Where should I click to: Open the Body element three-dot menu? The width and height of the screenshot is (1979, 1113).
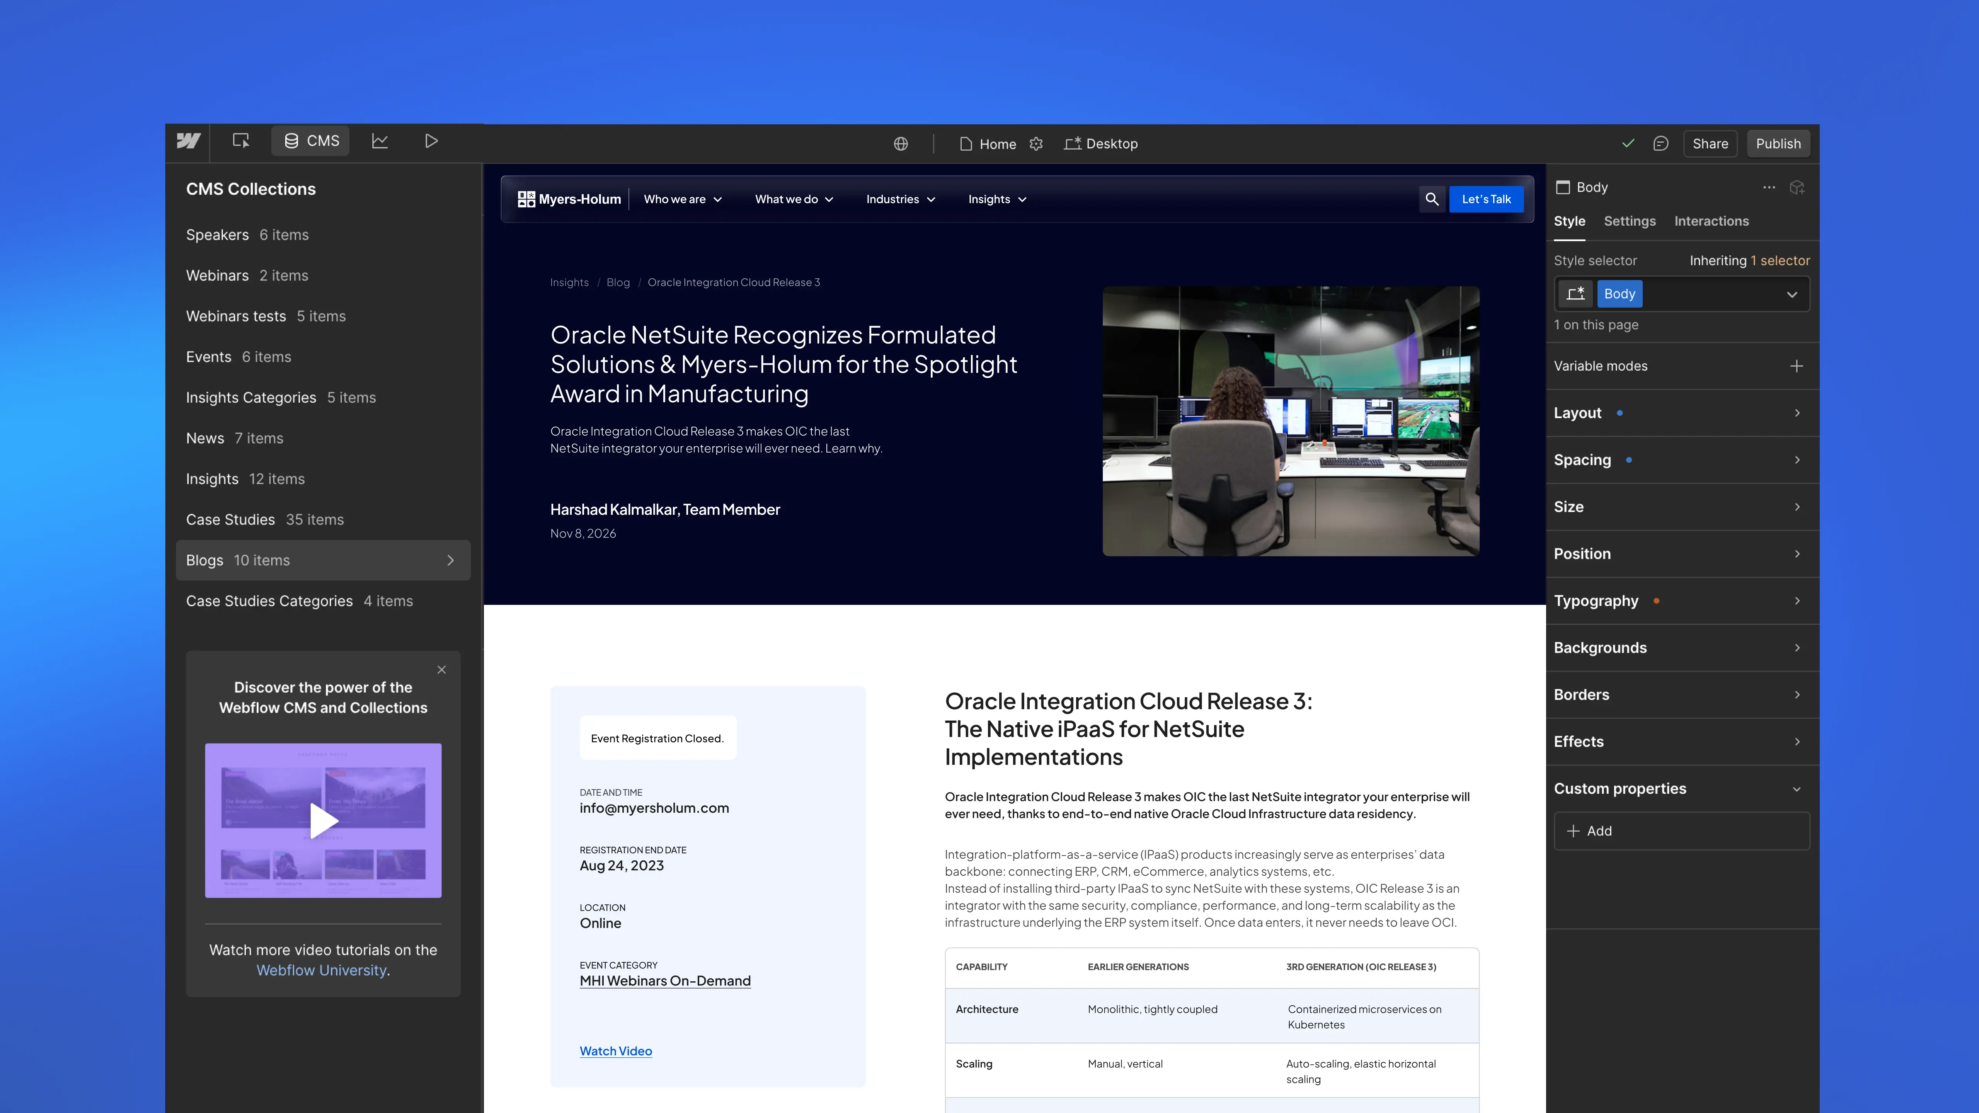click(1769, 187)
